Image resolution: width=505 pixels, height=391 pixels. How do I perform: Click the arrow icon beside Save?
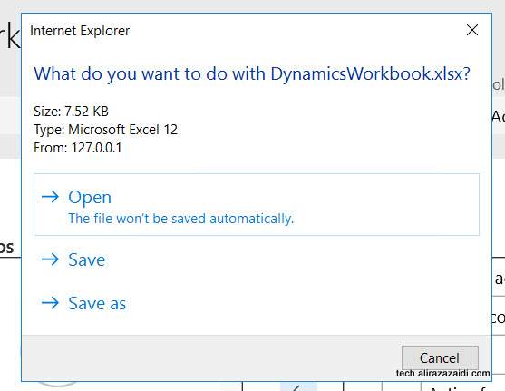pyautogui.click(x=50, y=259)
